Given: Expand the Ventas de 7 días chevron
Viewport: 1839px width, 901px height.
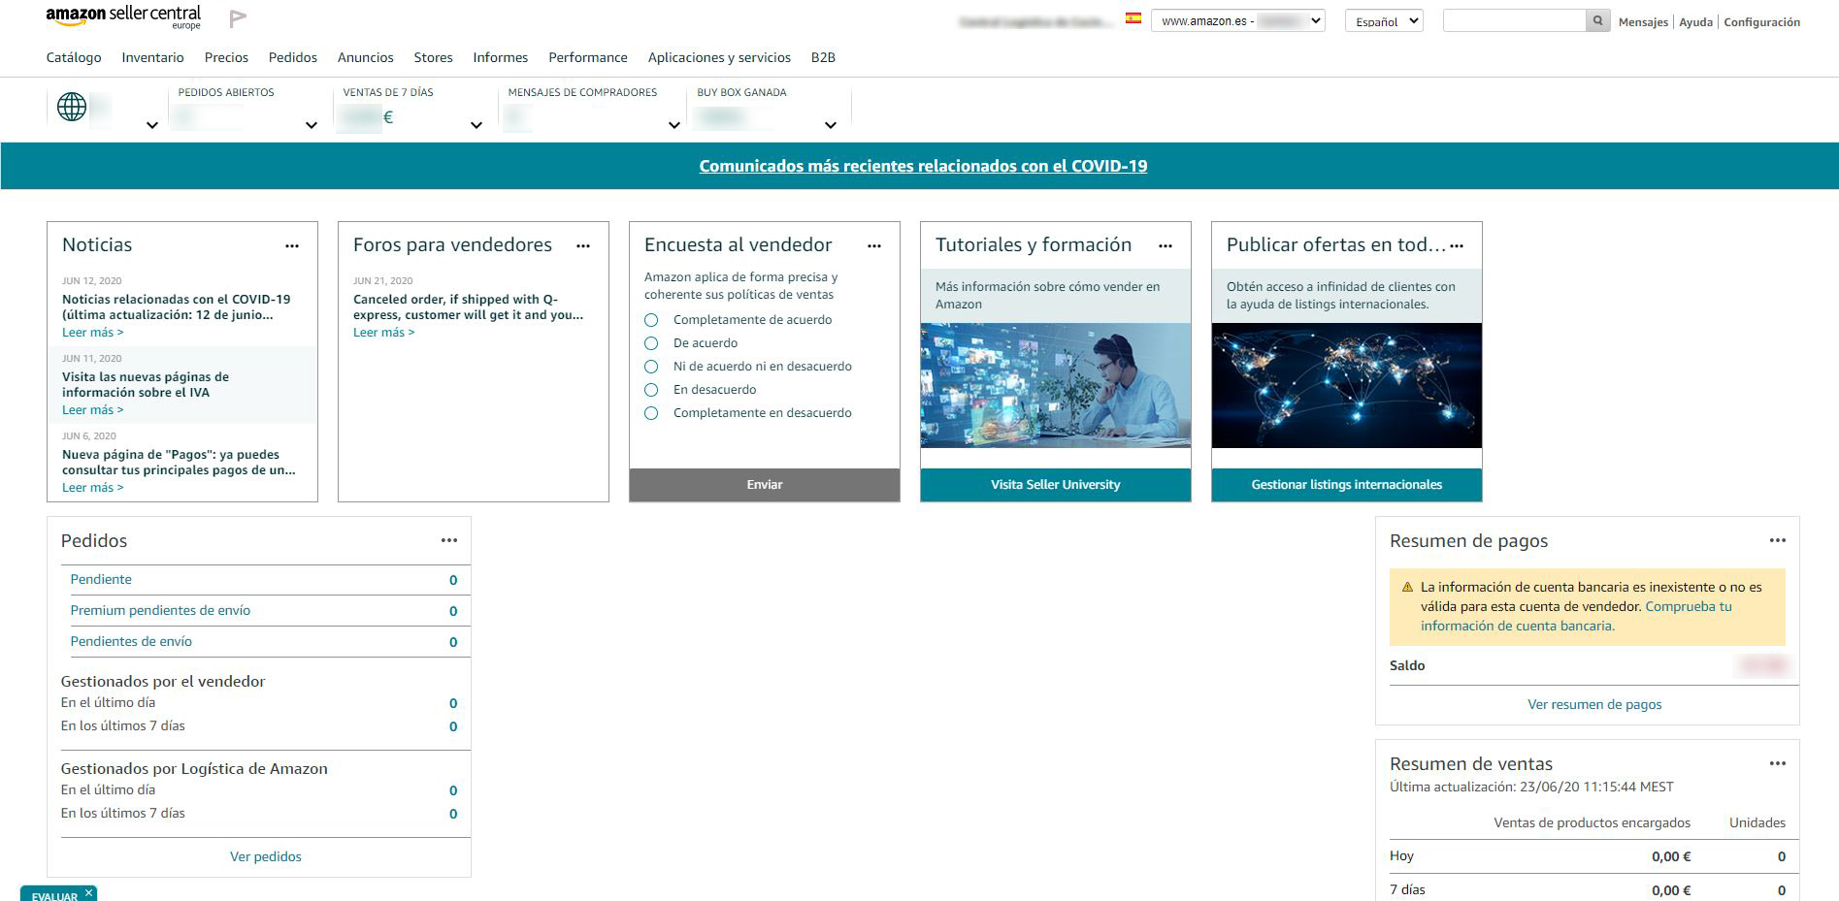Looking at the screenshot, I should tap(476, 125).
